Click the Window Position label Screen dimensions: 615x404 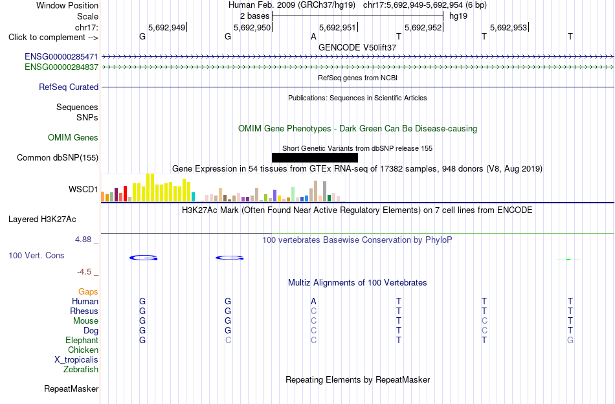(67, 5)
